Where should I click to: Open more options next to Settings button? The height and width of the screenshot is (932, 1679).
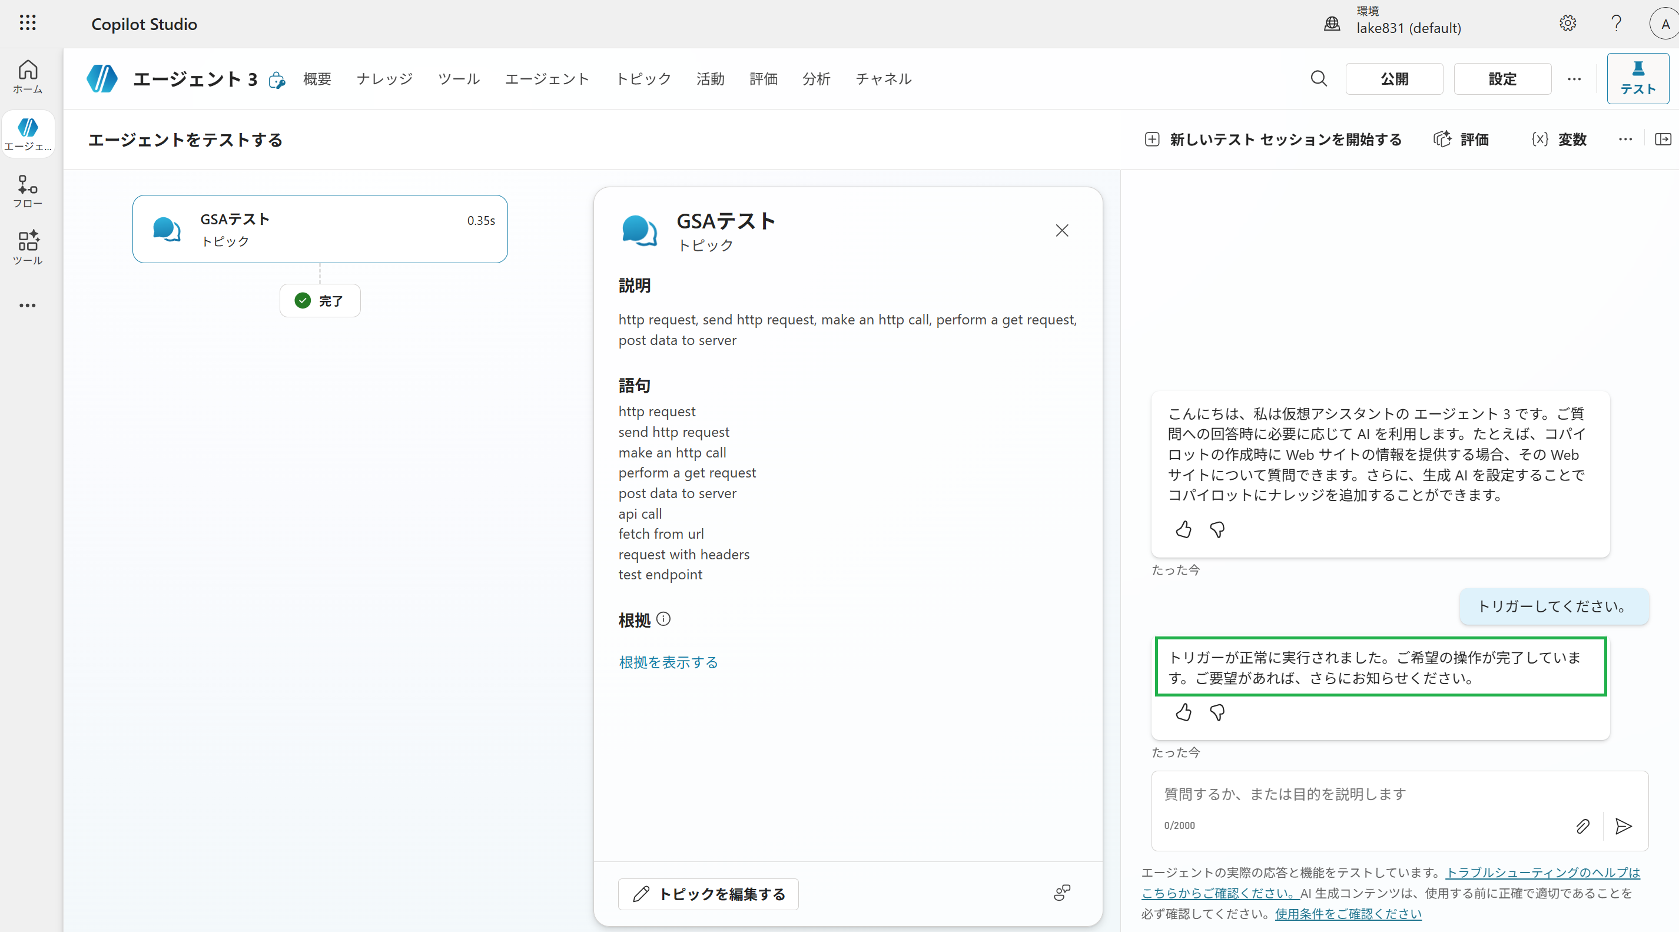1574,79
